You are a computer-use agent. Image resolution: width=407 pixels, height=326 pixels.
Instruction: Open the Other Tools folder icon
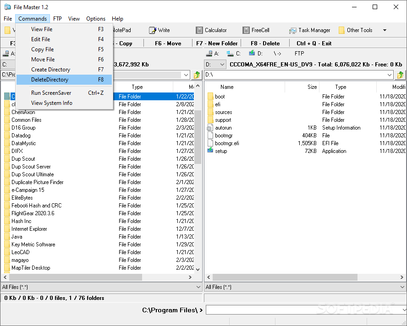pos(341,30)
